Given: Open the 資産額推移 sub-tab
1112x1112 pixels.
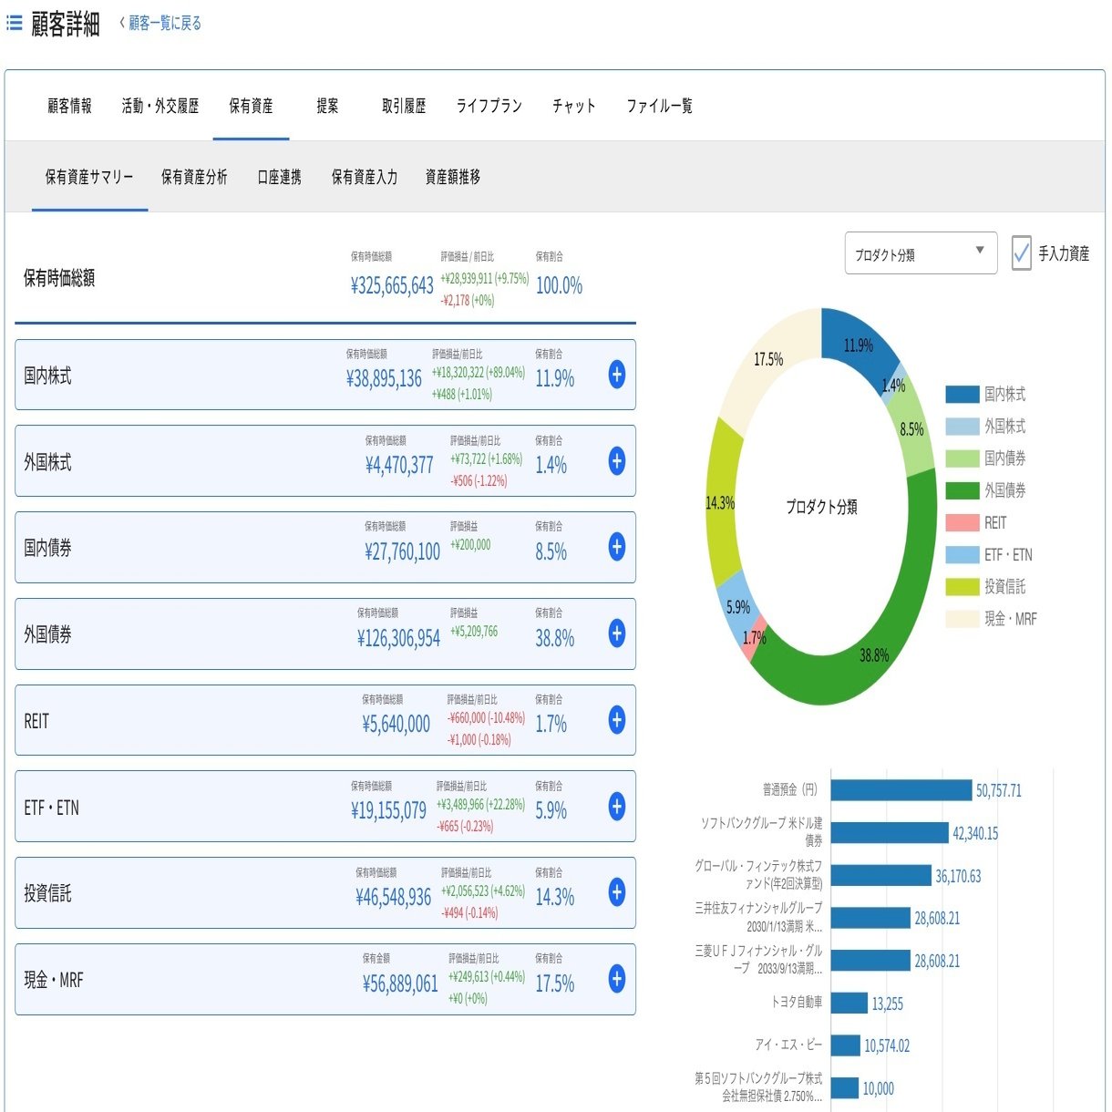Looking at the screenshot, I should (453, 177).
